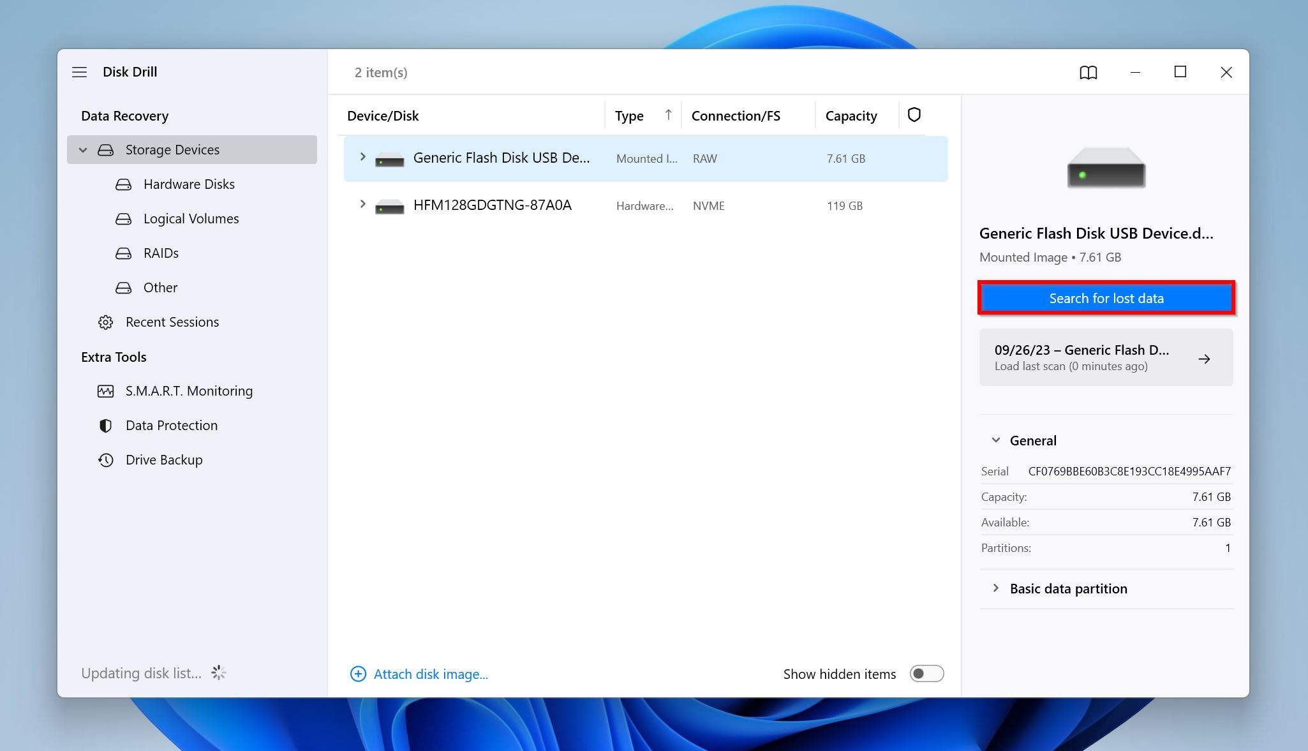1308x751 pixels.
Task: Click the S.M.A.R.T. Monitoring icon
Action: click(x=107, y=390)
